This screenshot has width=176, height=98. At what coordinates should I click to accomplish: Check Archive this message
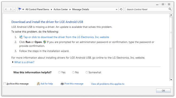coord(5,84)
